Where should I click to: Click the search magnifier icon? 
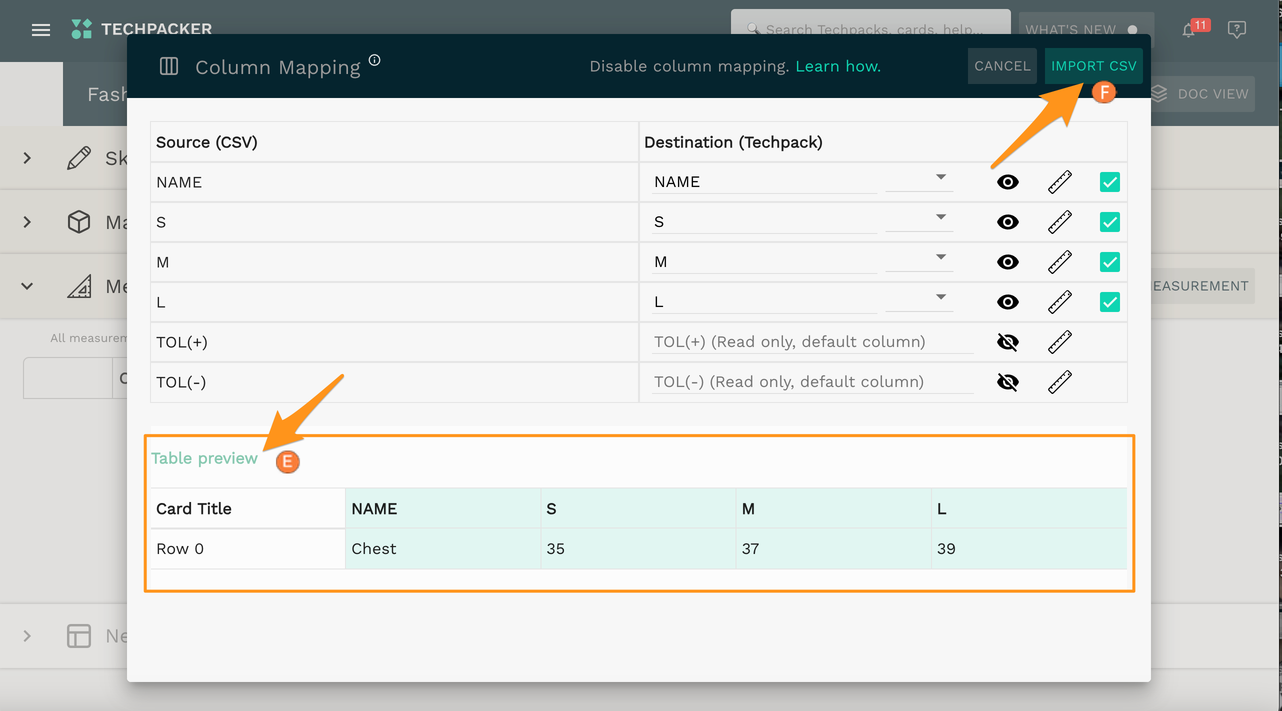point(753,29)
